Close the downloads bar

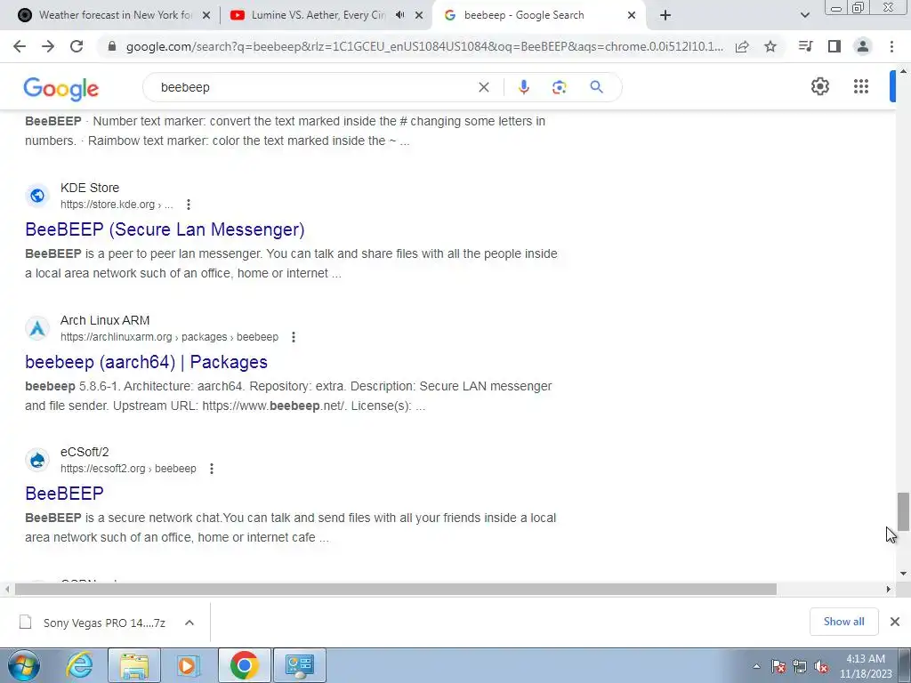[895, 622]
